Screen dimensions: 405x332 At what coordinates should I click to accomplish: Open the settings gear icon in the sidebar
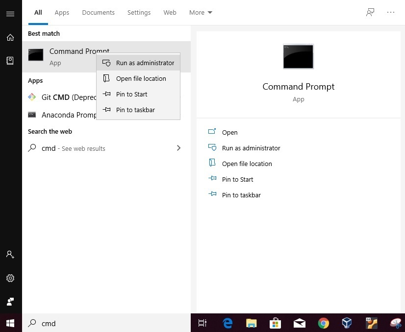coord(10,278)
